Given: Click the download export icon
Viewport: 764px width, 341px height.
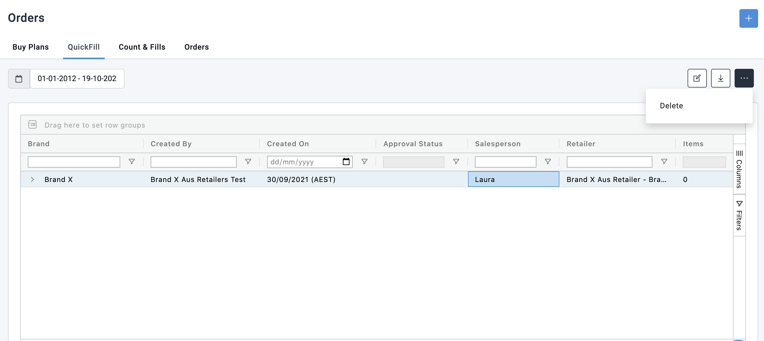Looking at the screenshot, I should point(721,78).
